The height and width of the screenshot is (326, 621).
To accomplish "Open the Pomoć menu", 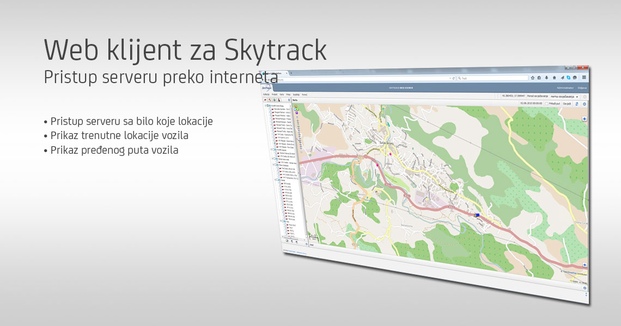I will click(x=305, y=95).
